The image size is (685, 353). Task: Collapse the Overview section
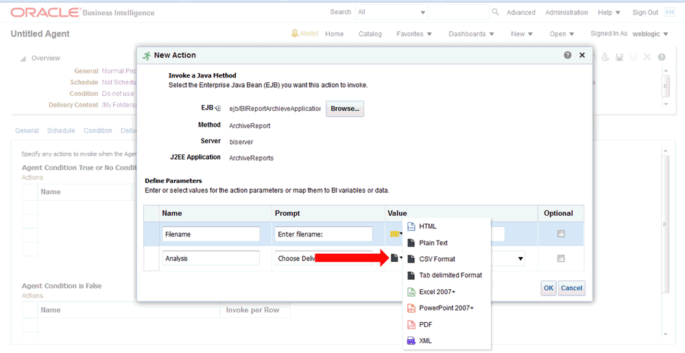[23, 58]
